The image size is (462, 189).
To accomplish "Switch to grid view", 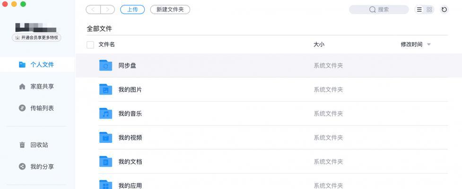I will click(x=429, y=9).
